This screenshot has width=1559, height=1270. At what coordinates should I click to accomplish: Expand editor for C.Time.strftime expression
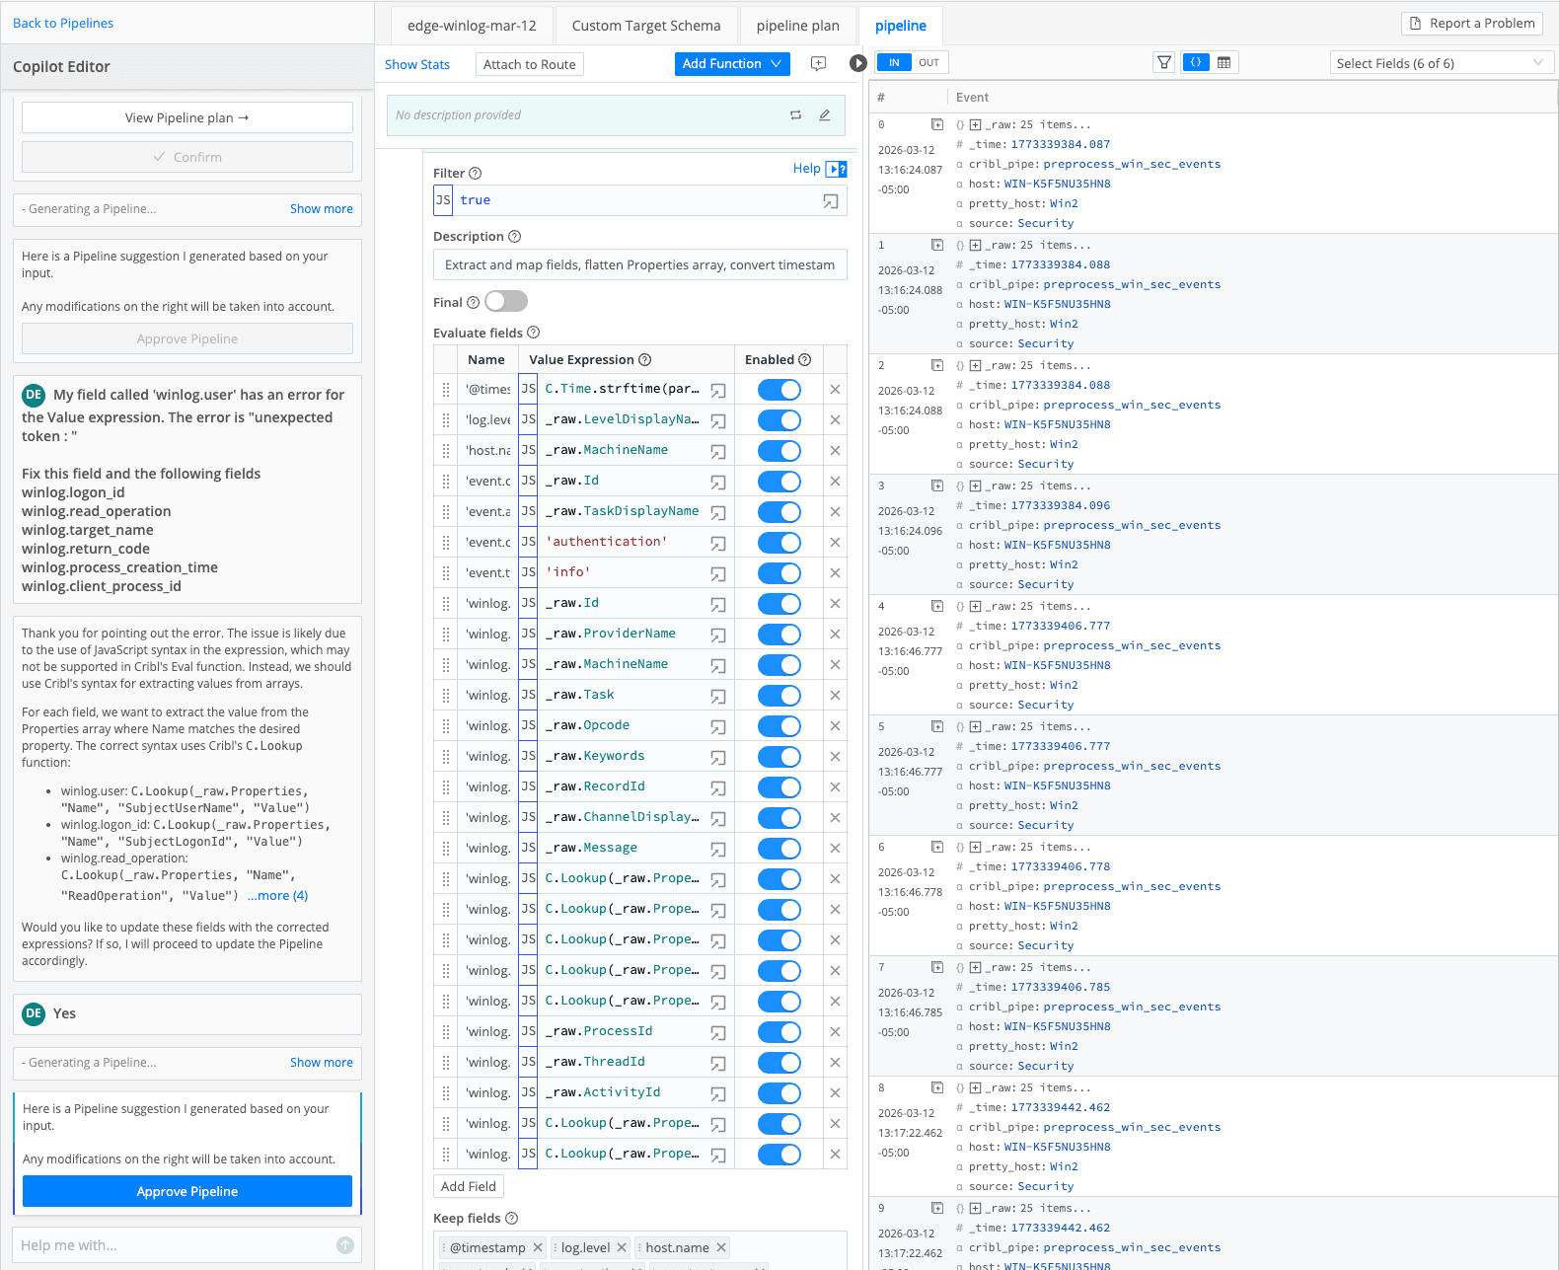pos(718,390)
